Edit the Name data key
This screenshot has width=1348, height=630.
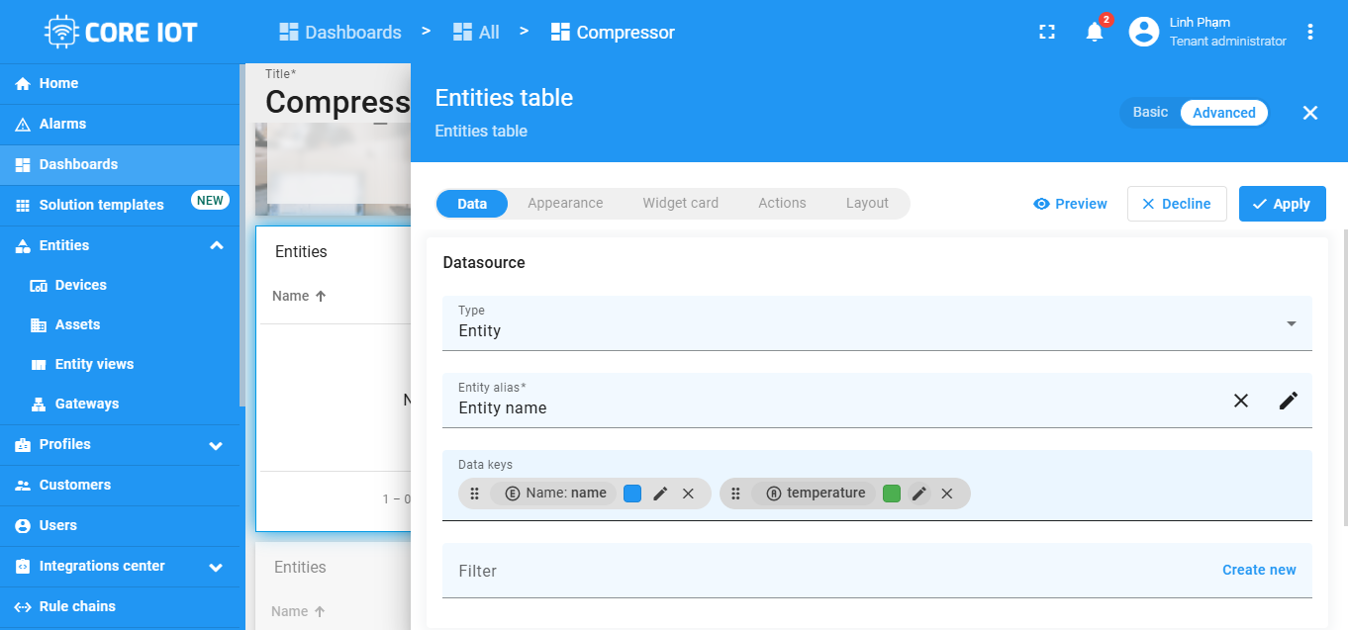pyautogui.click(x=660, y=494)
